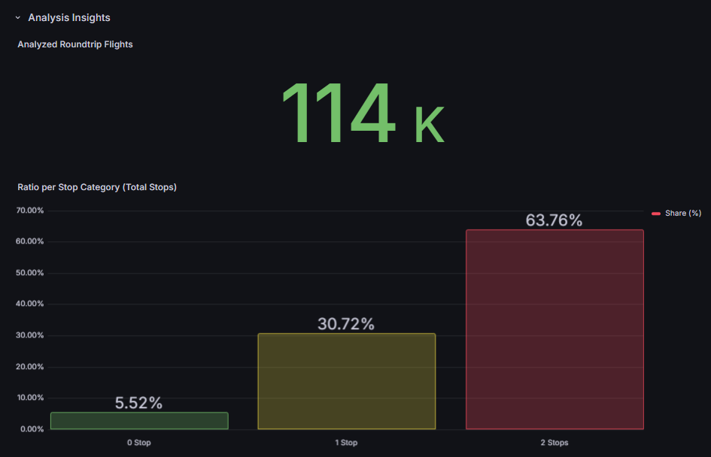Open Ratio per Stop Category panel title
The image size is (711, 457).
pos(97,187)
